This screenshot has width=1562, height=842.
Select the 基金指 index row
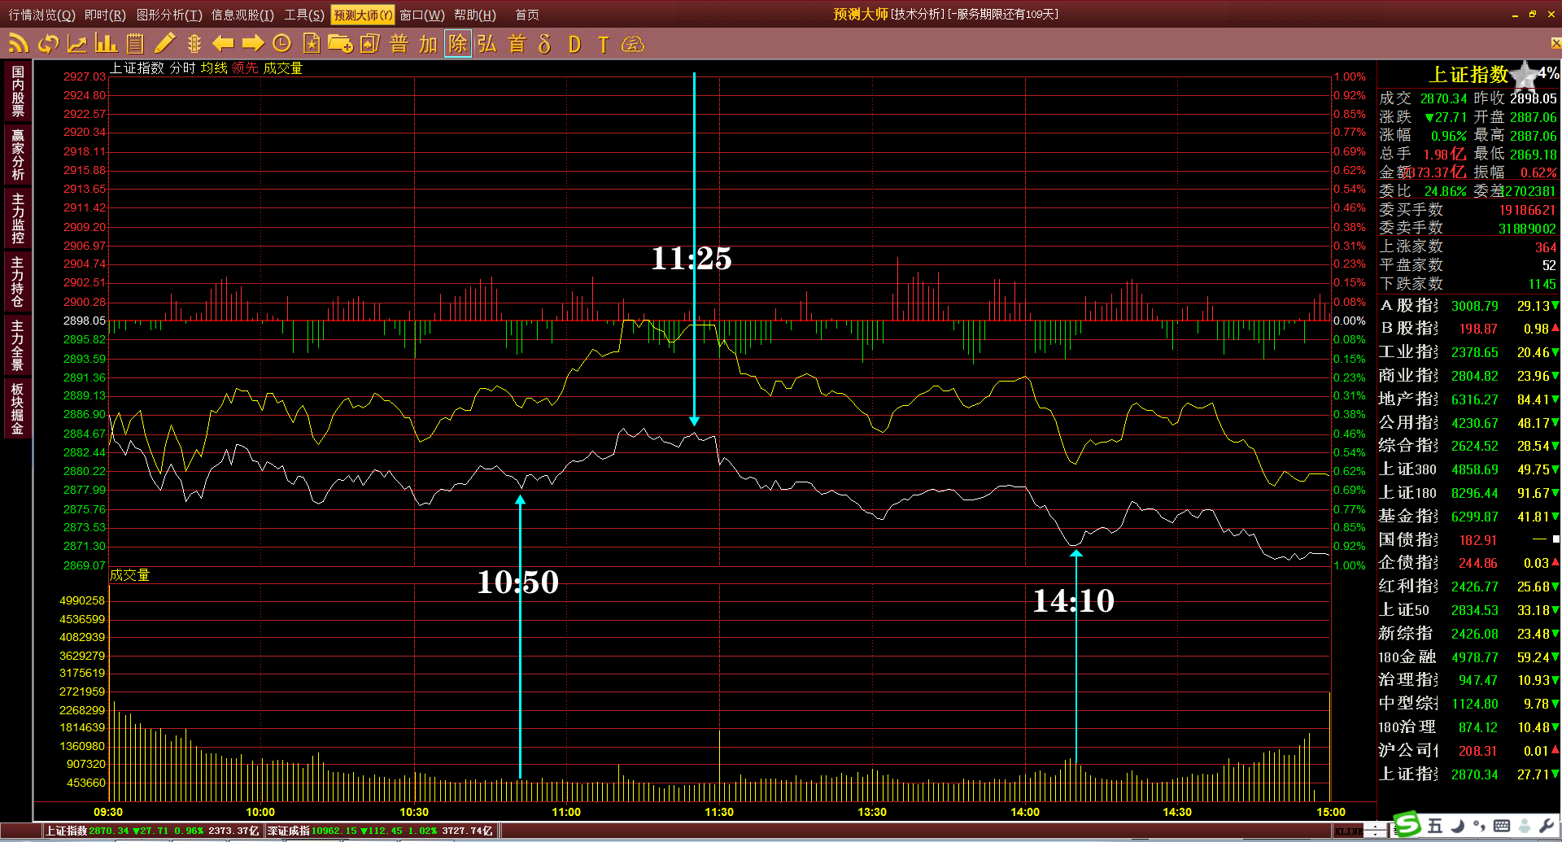coord(1468,517)
